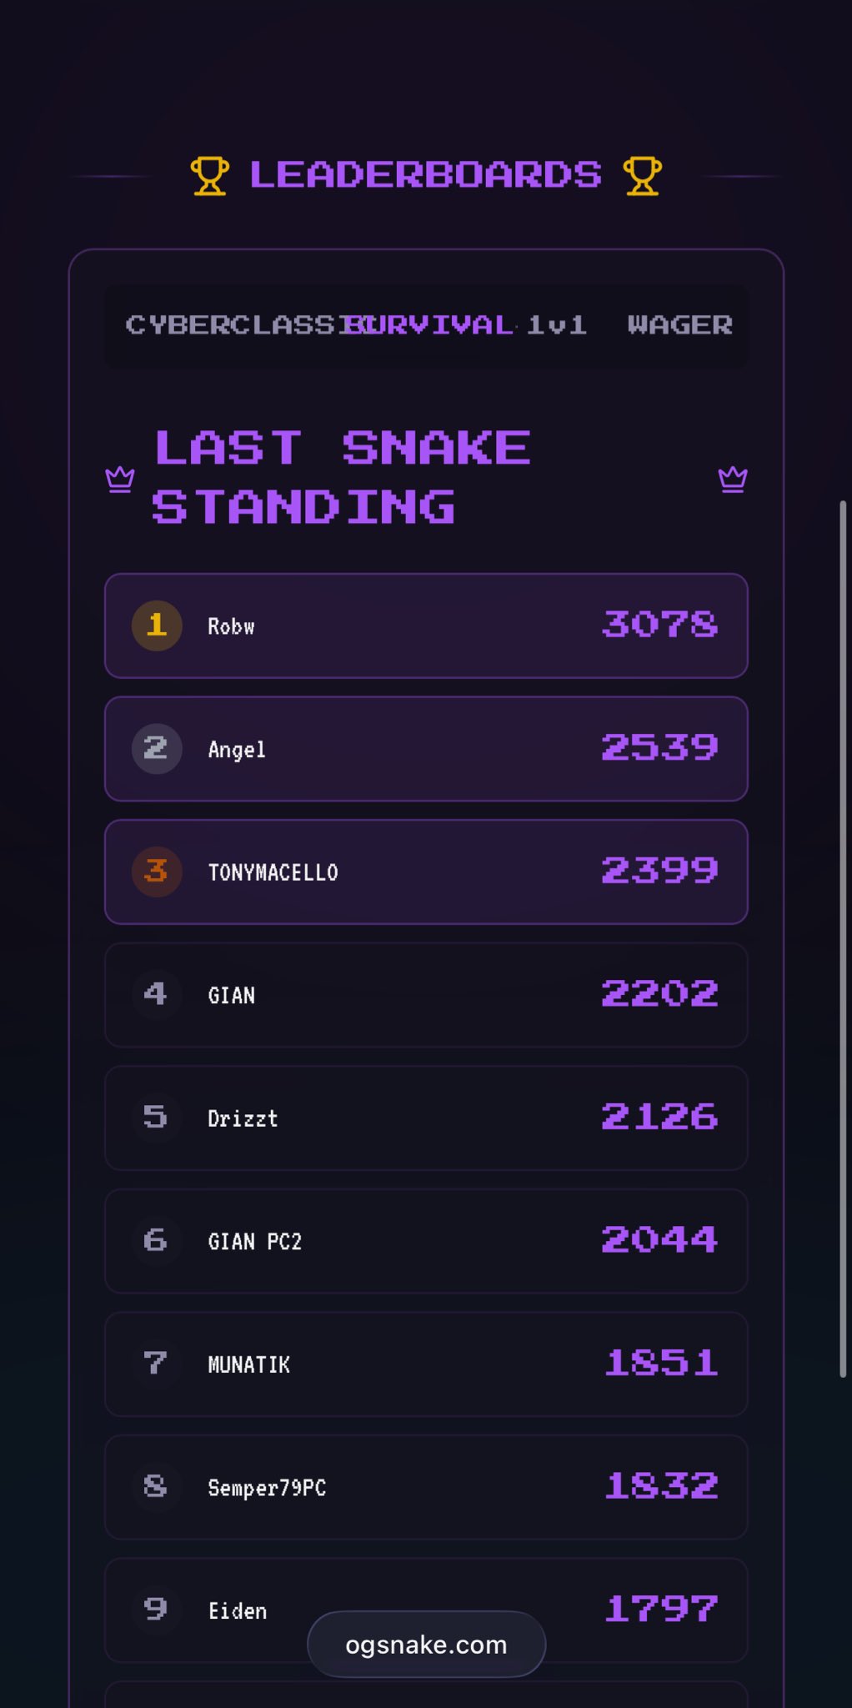Viewport: 852px width, 1708px height.
Task: Click the right trophy icon beside Leaderboards
Action: pyautogui.click(x=642, y=176)
